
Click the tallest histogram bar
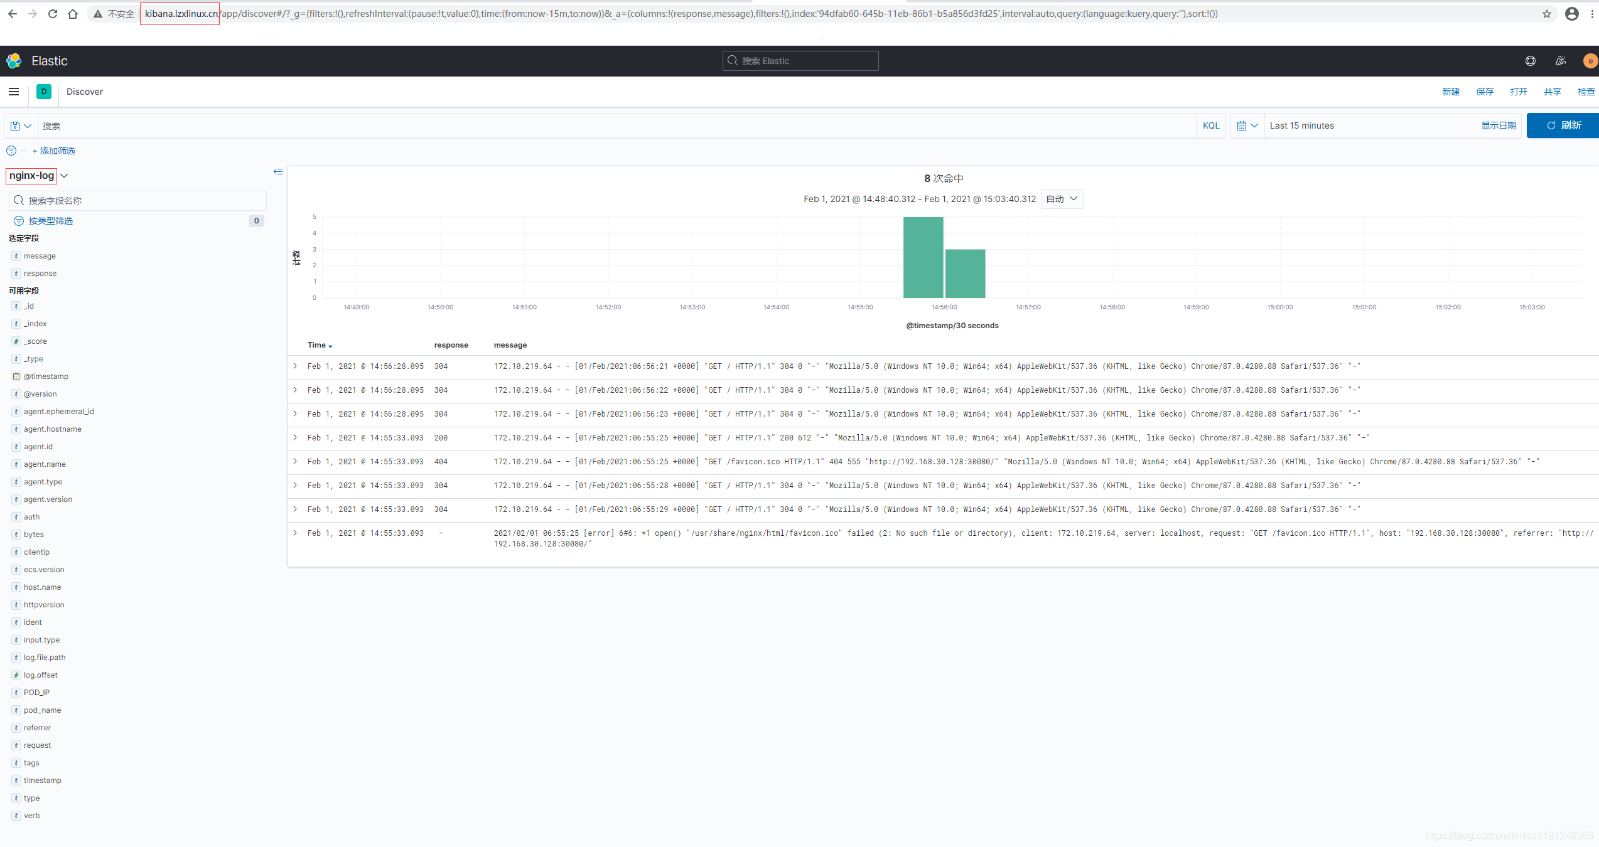click(922, 257)
